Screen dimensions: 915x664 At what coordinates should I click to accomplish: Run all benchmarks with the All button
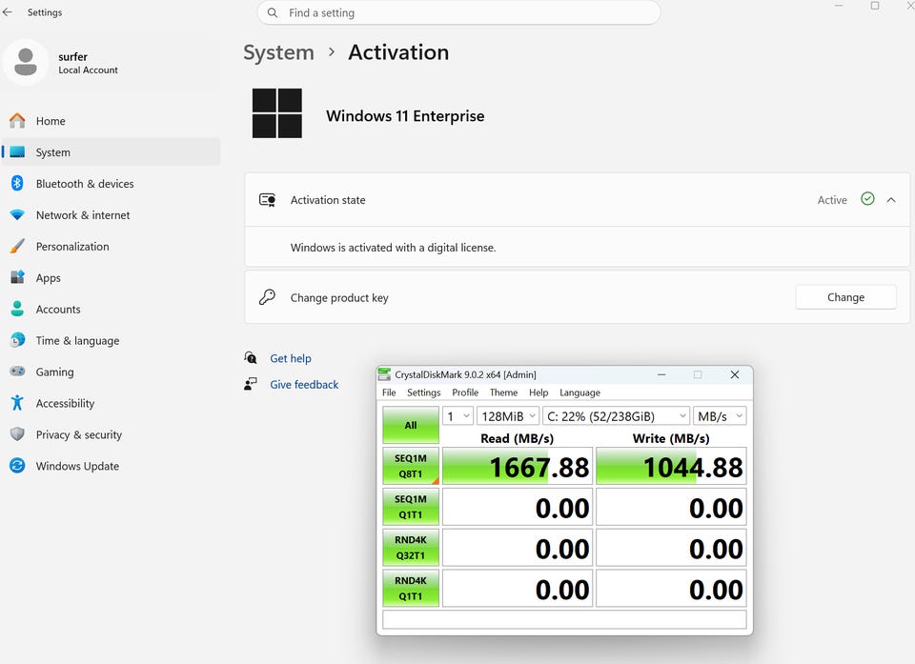click(411, 425)
